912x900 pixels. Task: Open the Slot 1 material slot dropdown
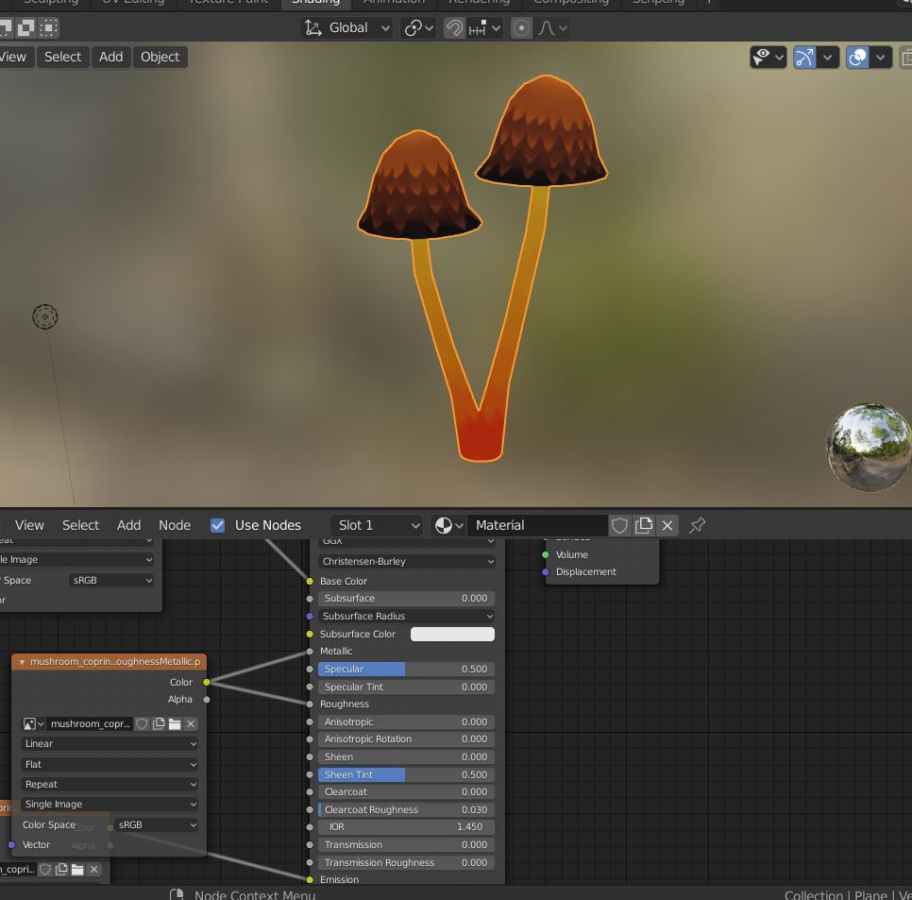click(377, 525)
